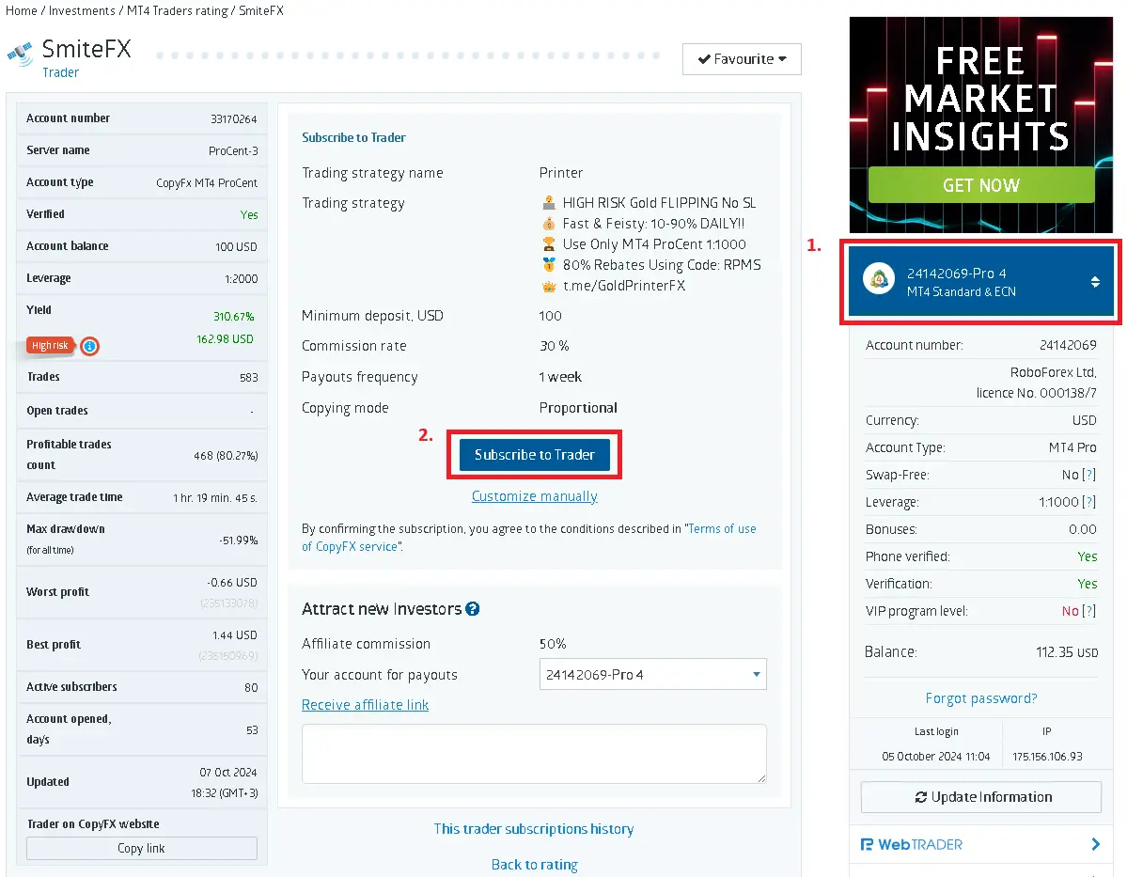Click the Commission rate value 30 %
This screenshot has width=1127, height=877.
tap(555, 346)
